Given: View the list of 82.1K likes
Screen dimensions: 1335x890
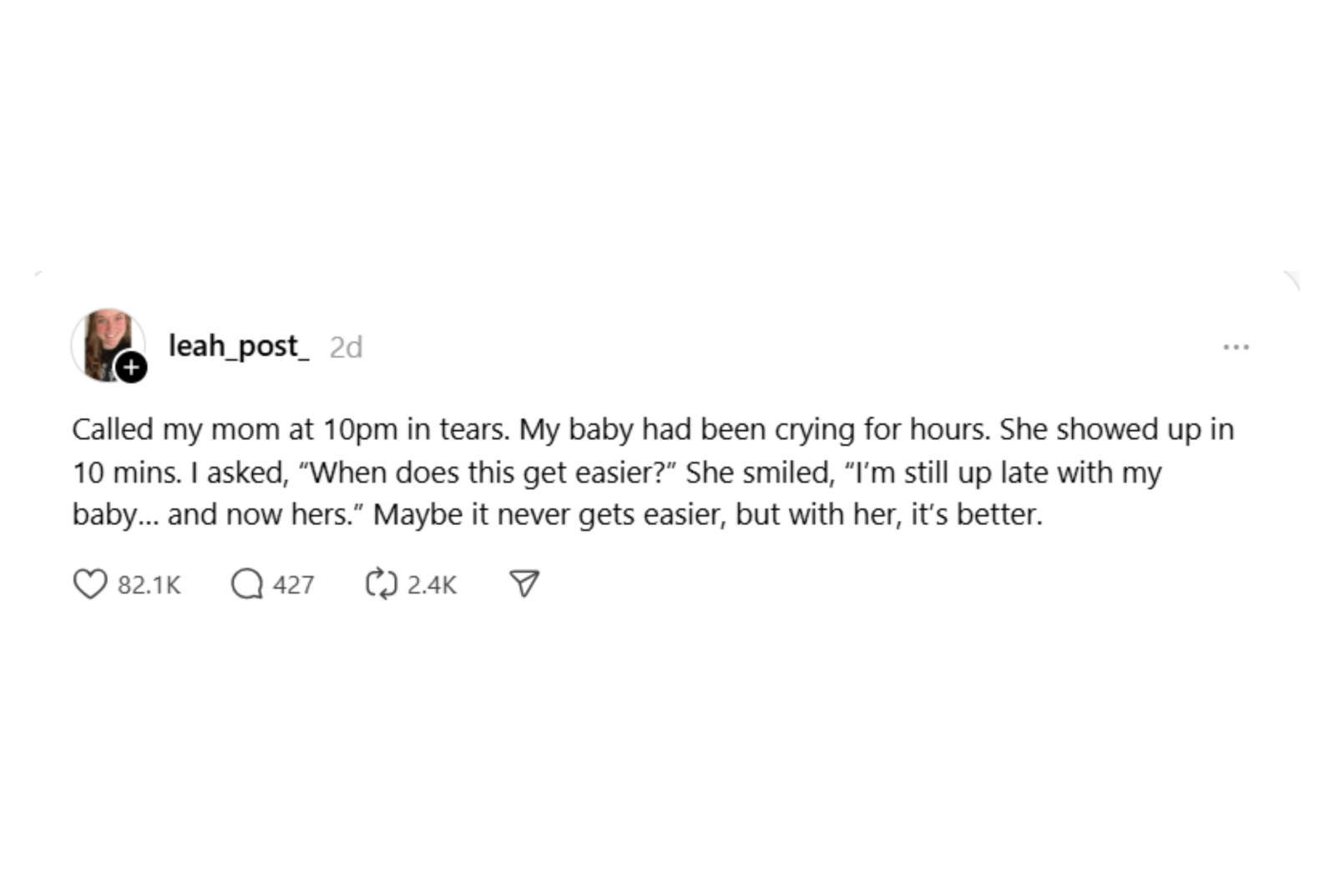Looking at the screenshot, I should pyautogui.click(x=149, y=585).
